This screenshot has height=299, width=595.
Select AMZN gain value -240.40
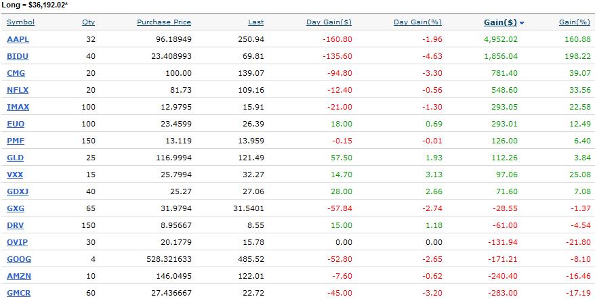coord(504,276)
